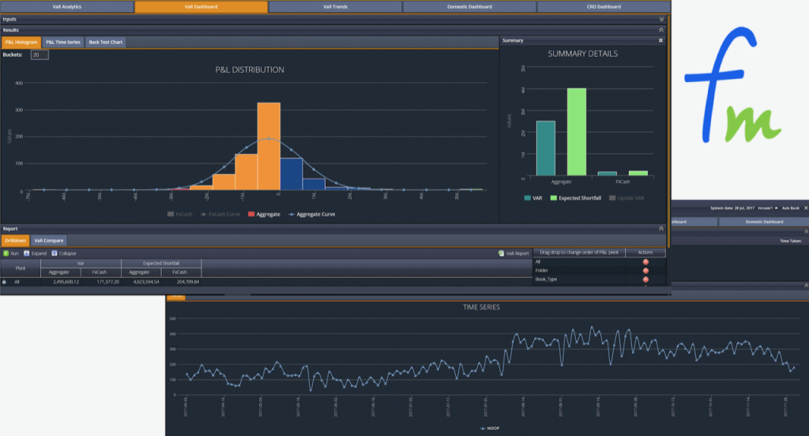Select the VaR Dashboard tab
Image resolution: width=809 pixels, height=436 pixels.
point(201,6)
